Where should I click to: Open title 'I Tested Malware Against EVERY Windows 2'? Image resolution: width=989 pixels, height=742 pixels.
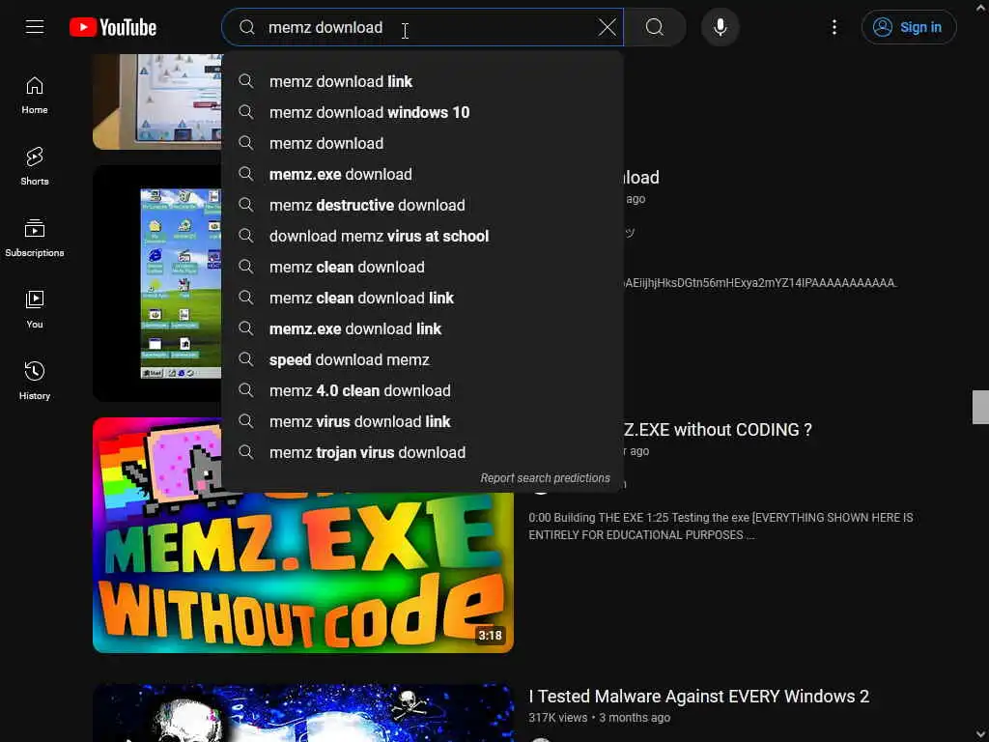pyautogui.click(x=699, y=697)
